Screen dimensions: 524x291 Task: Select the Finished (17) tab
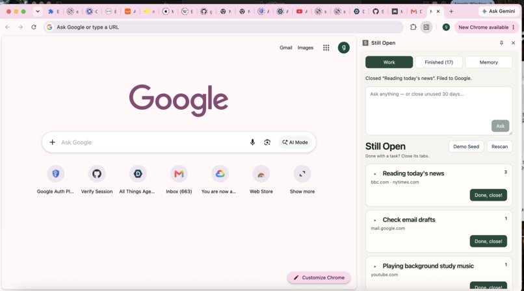pyautogui.click(x=439, y=62)
